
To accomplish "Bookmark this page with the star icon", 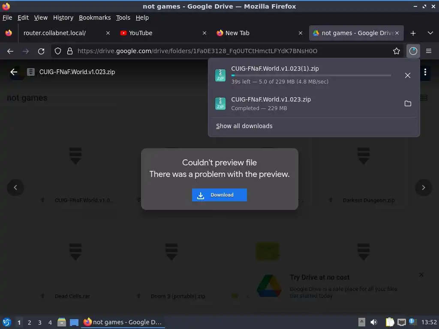I will (397, 51).
